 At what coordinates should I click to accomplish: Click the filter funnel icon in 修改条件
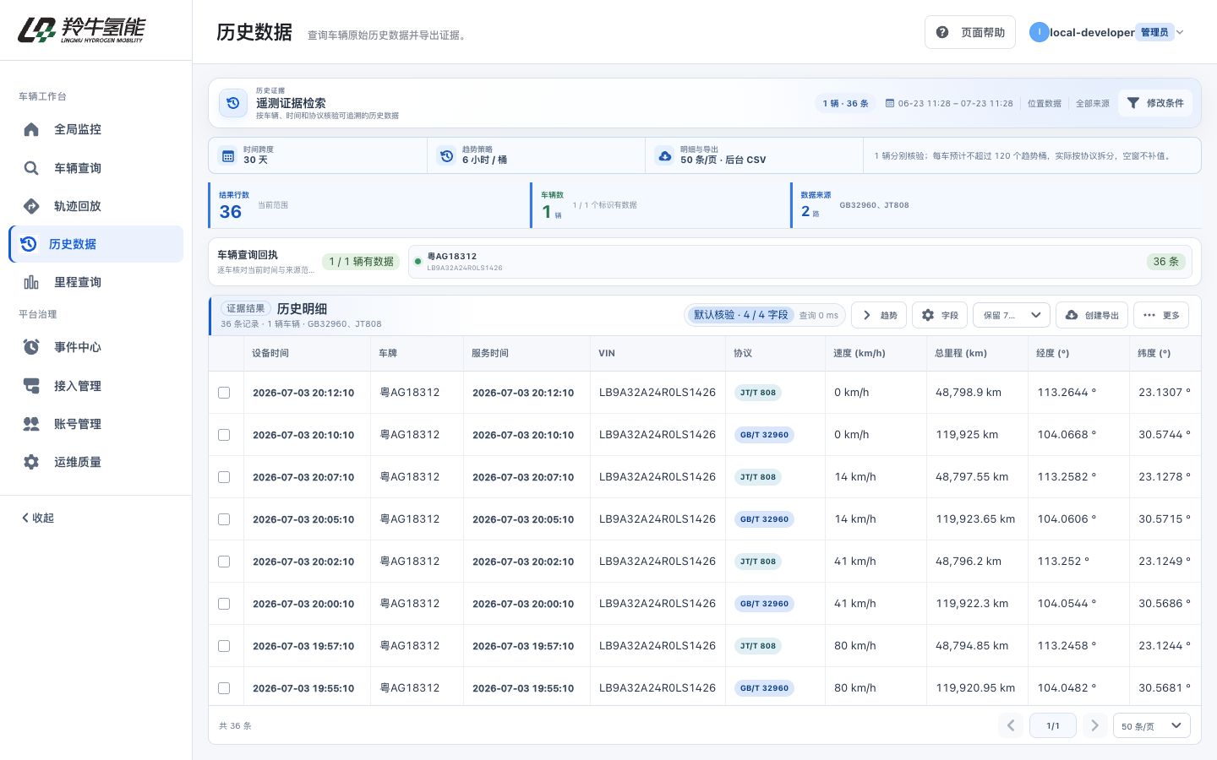point(1133,103)
